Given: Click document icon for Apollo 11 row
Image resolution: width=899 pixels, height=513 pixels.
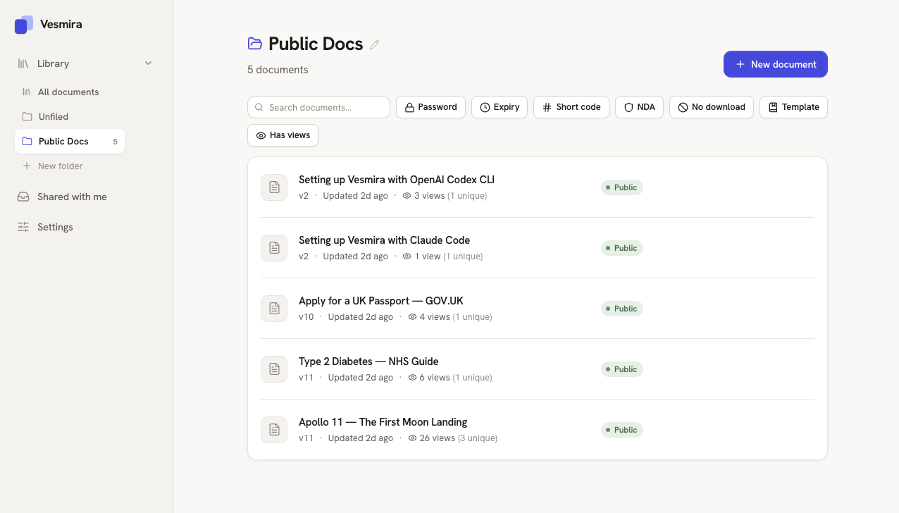Looking at the screenshot, I should [274, 430].
